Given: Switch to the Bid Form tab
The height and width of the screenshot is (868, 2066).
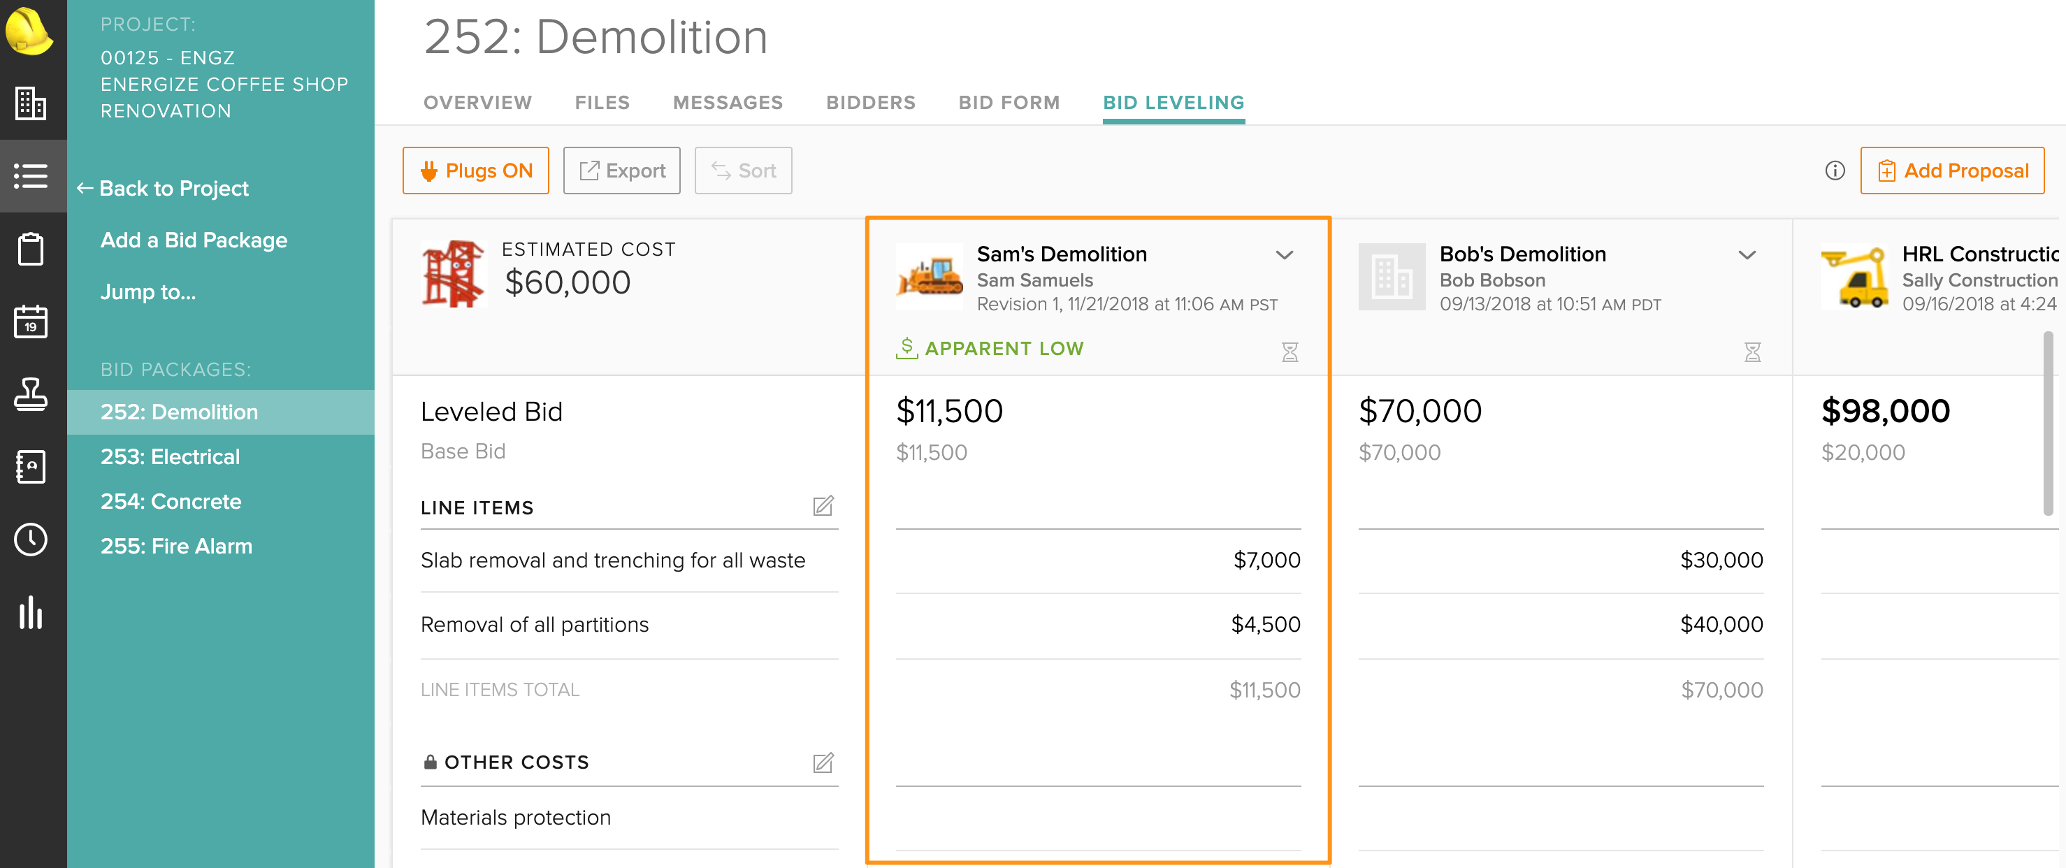Looking at the screenshot, I should tap(1009, 103).
